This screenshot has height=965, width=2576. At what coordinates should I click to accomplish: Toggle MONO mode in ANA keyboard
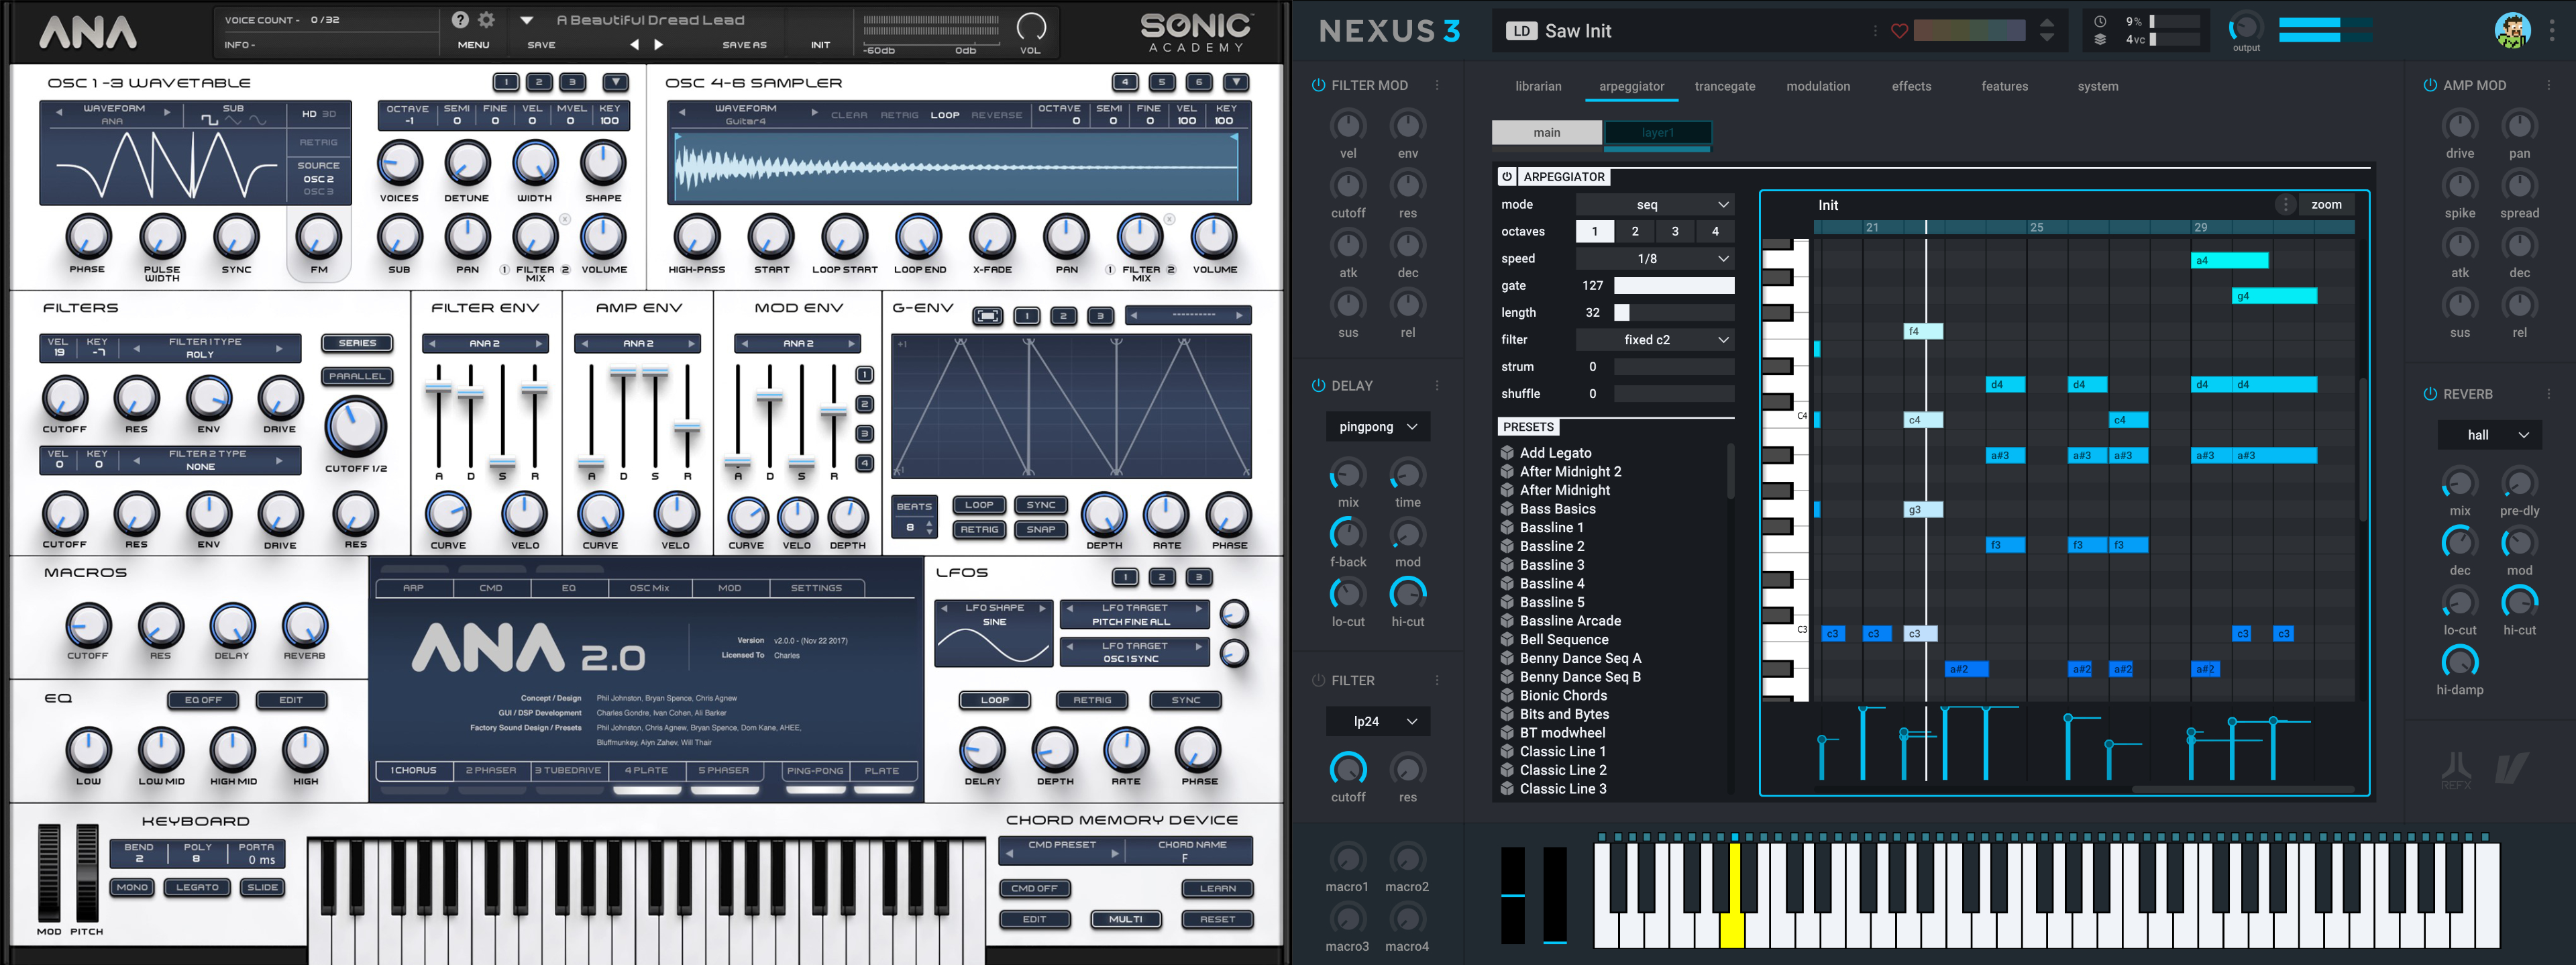click(132, 888)
